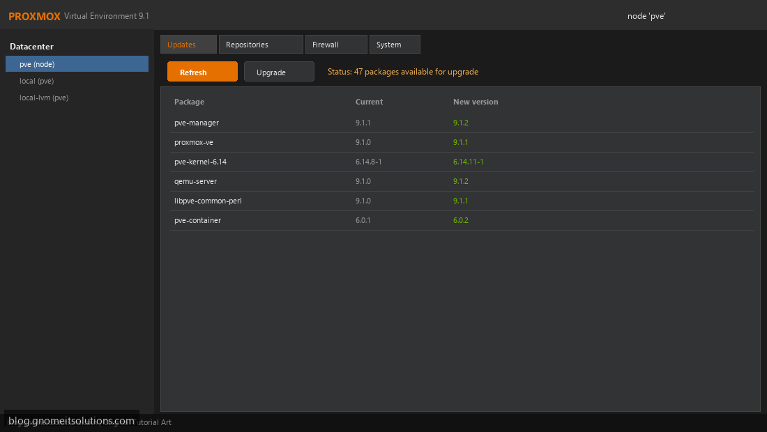Click new version 9.1.1 of proxmox-ve
This screenshot has height=432, width=767.
(461, 142)
